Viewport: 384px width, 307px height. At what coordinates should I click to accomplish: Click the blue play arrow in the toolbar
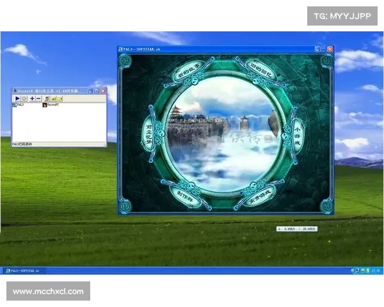[x=17, y=98]
